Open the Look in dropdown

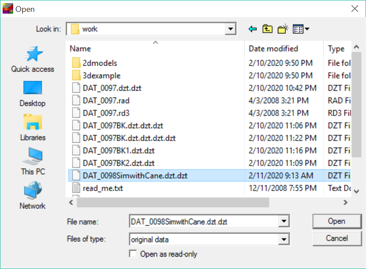pyautogui.click(x=230, y=29)
